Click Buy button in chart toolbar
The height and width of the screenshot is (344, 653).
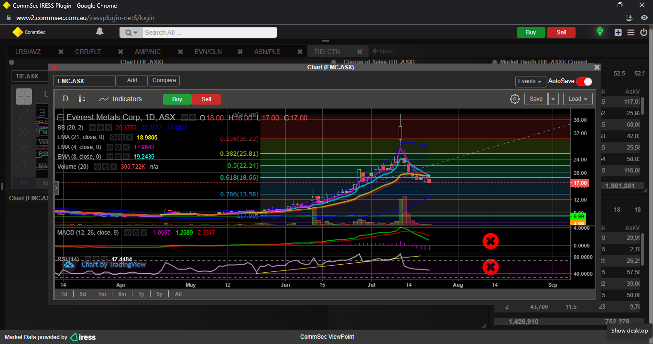[177, 99]
